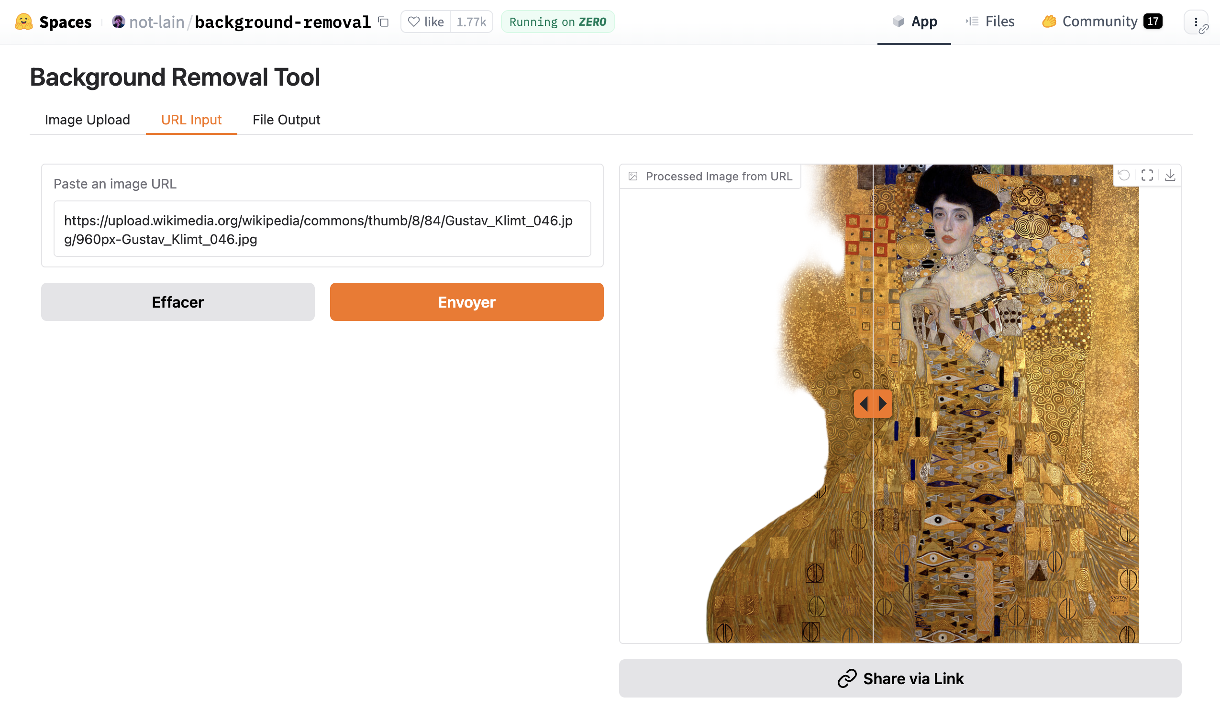This screenshot has height=709, width=1220.
Task: Copy the space name with copy icon
Action: [383, 22]
